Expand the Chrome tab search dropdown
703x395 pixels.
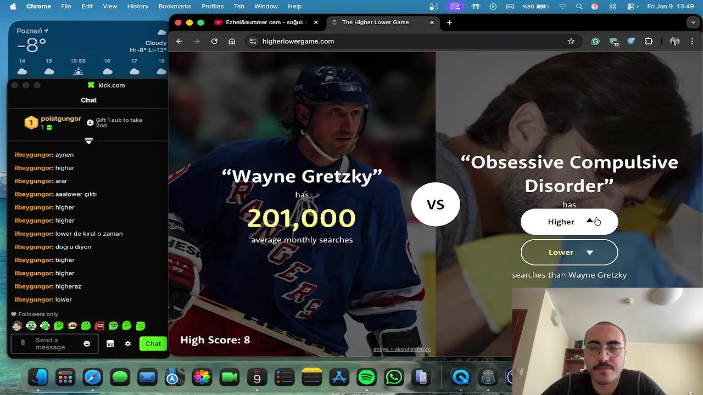693,22
